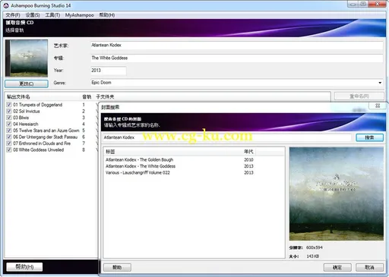Toggle 07 Enthroned in Clouds and Fire checkbox

[9, 143]
